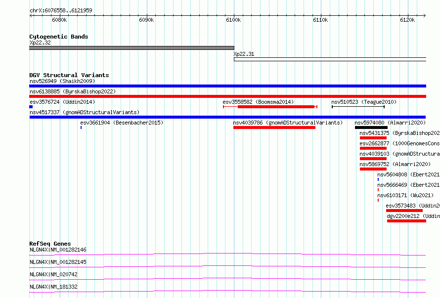Image resolution: width=440 pixels, height=298 pixels.
Task: Open the nsv4039786 gnomAD red variant bar
Action: [x=274, y=128]
